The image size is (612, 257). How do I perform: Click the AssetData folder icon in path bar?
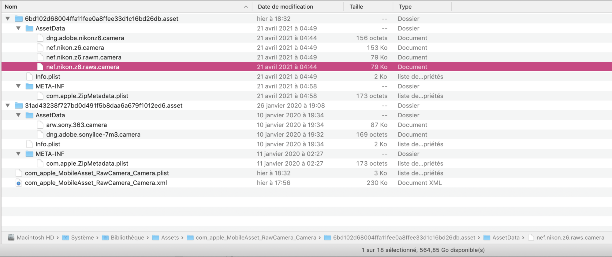pos(487,237)
